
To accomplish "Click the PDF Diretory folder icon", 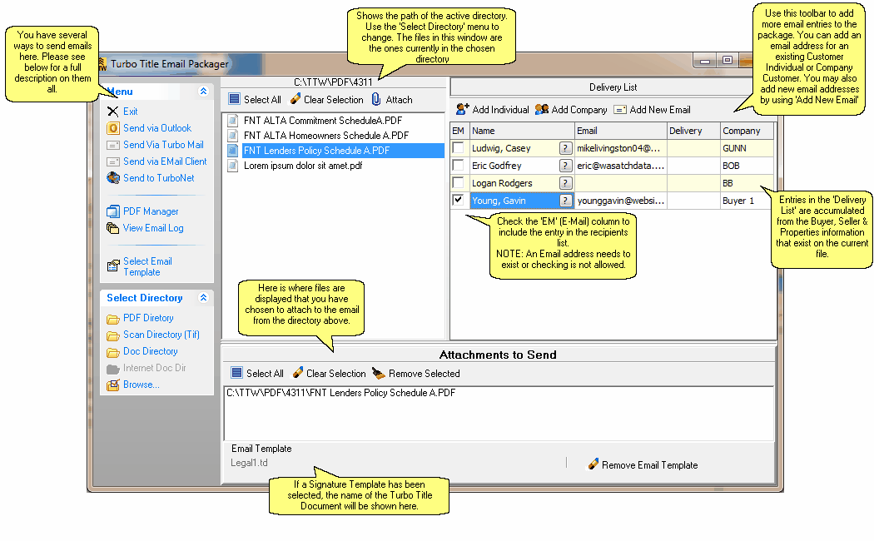I will [x=113, y=319].
